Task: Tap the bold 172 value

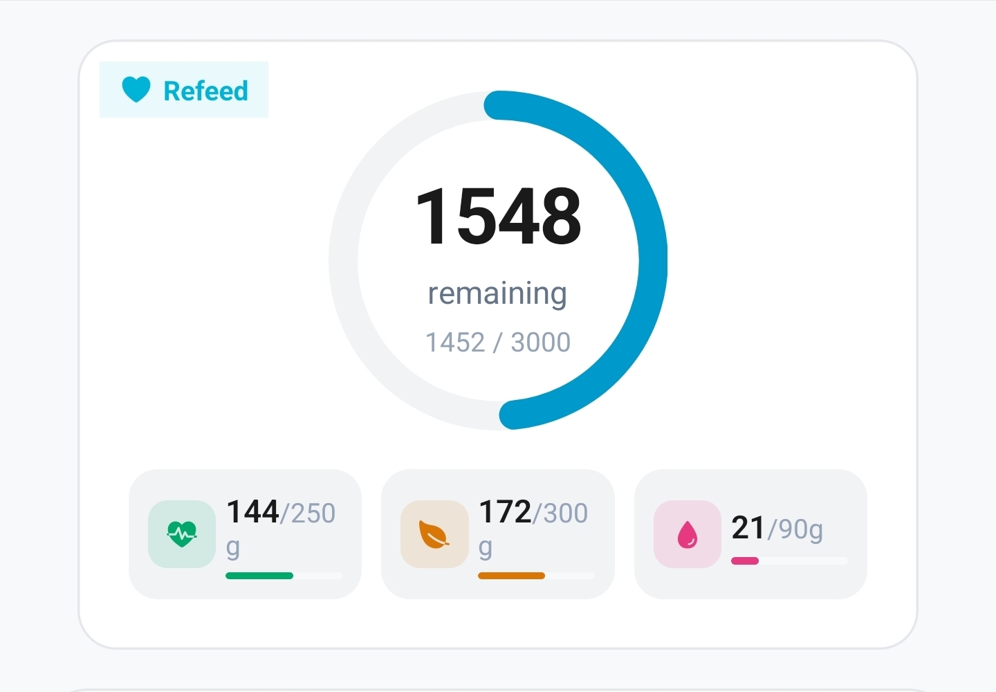Action: 506,512
